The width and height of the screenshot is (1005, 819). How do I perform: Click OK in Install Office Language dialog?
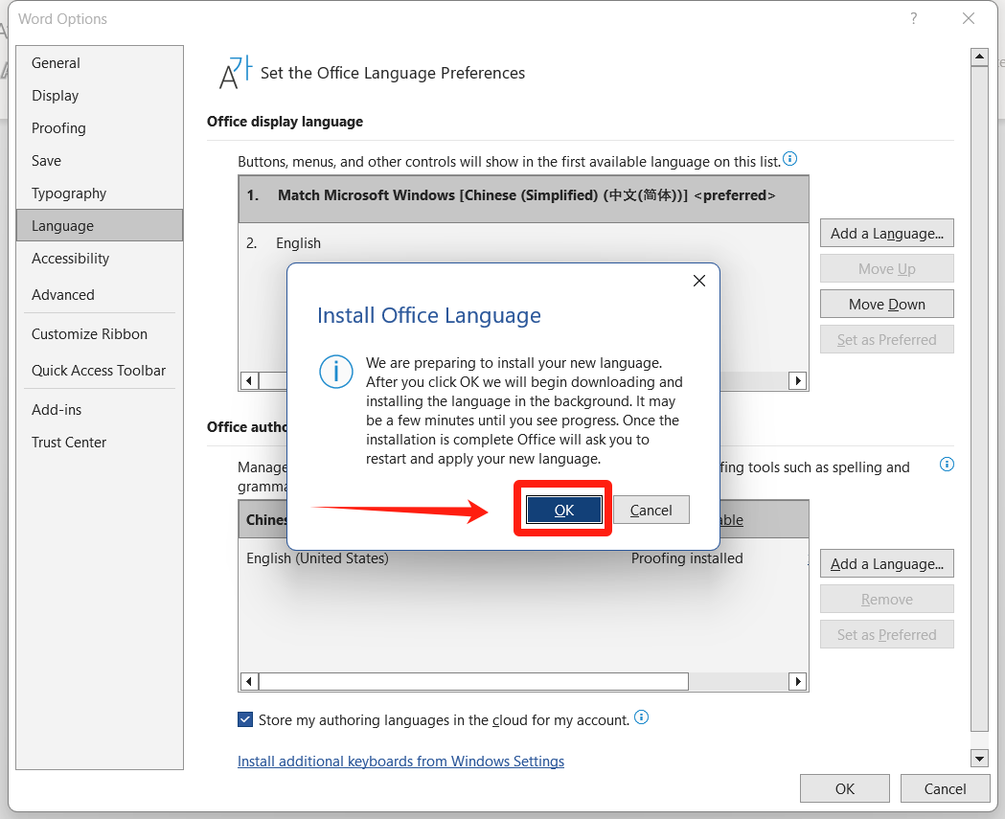pyautogui.click(x=563, y=511)
